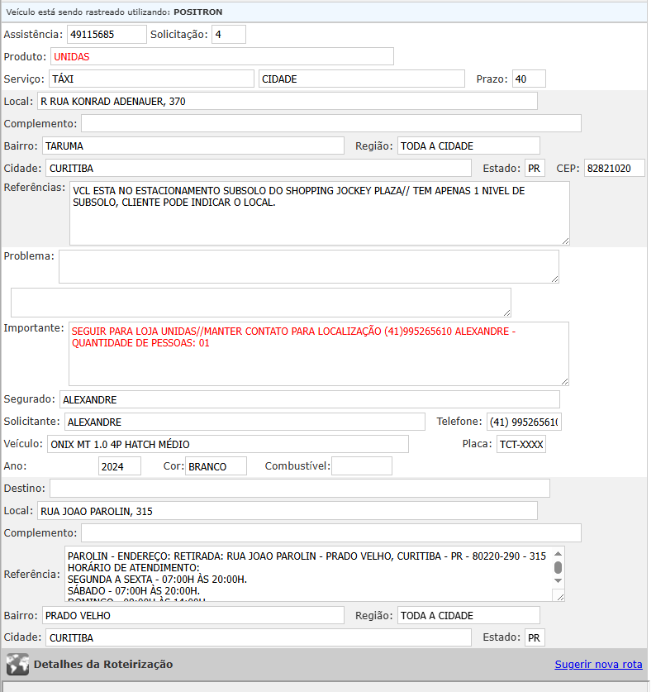The width and height of the screenshot is (656, 692).
Task: Select the Serviço field containing TÁXI
Action: (150, 79)
